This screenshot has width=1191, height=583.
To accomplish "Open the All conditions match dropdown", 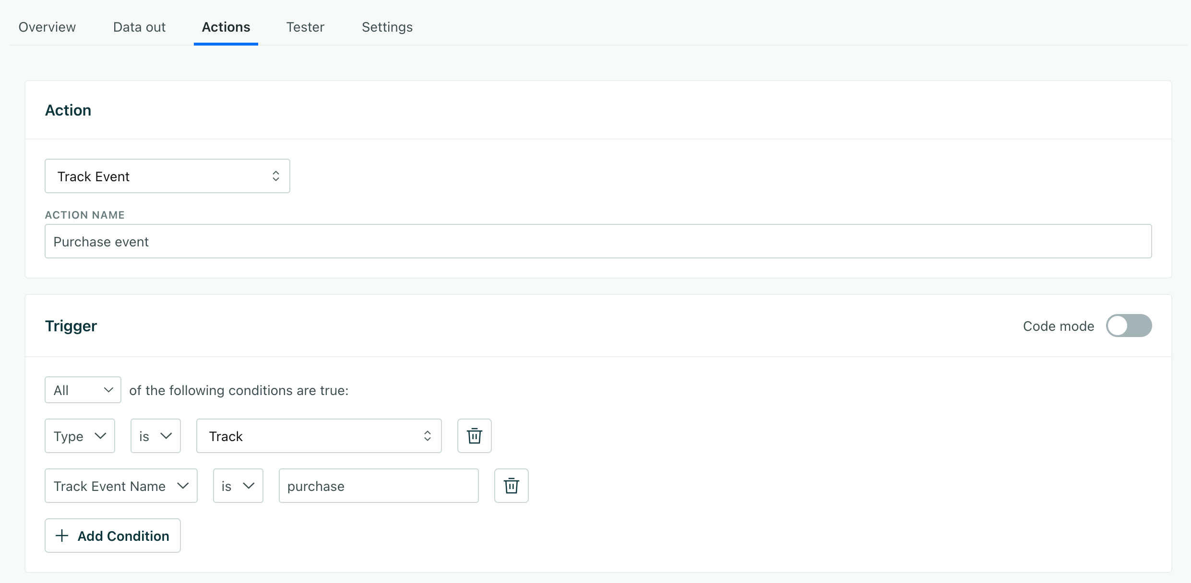I will (82, 390).
